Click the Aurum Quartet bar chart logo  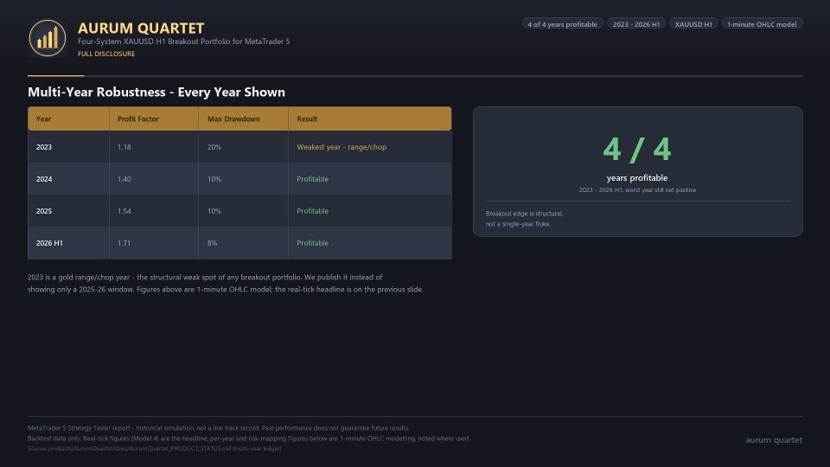tap(47, 38)
